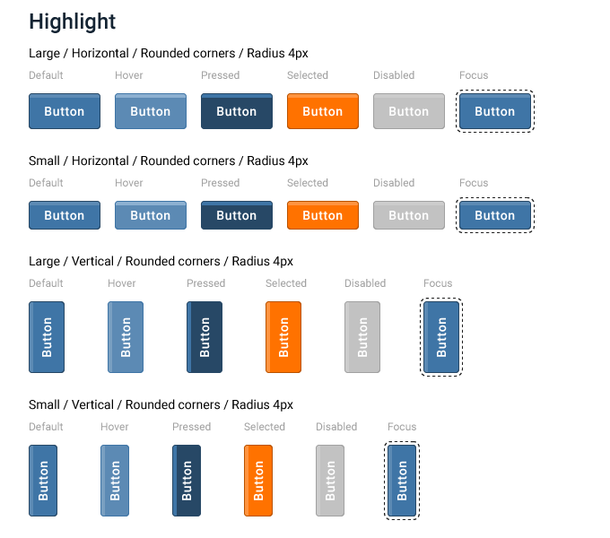Click the Hover state large horizontal Button

coord(151,111)
